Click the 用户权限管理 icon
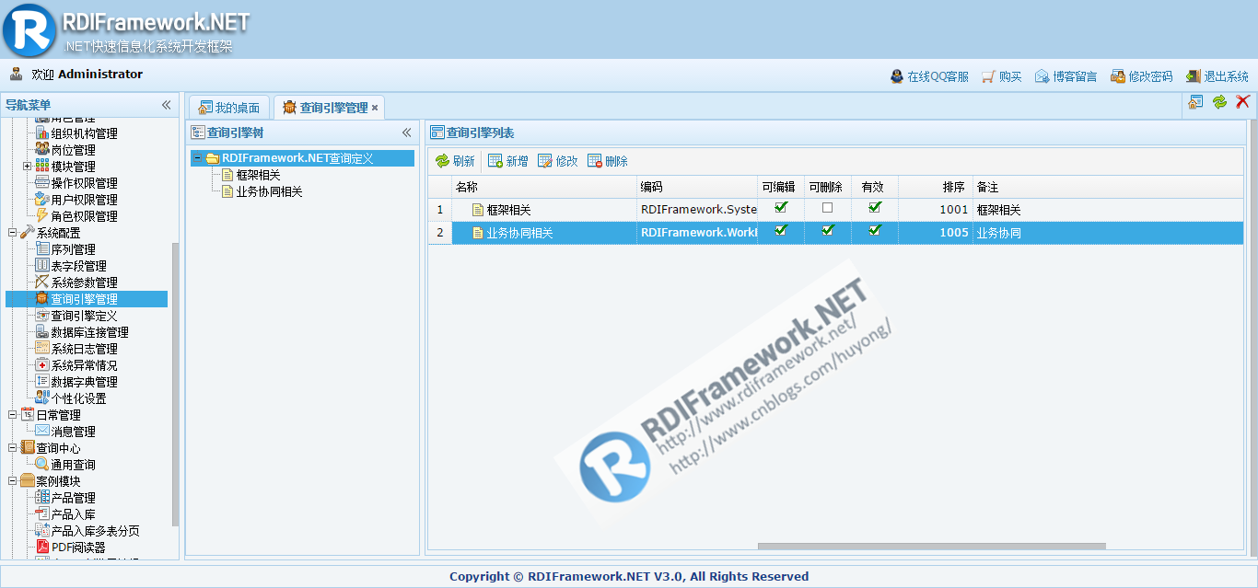The height and width of the screenshot is (588, 1258). point(42,200)
